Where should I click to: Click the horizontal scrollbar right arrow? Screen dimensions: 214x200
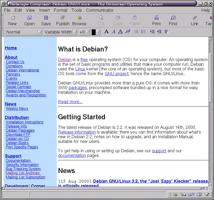click(207, 189)
